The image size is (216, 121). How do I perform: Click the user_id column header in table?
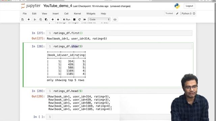(x=67, y=55)
